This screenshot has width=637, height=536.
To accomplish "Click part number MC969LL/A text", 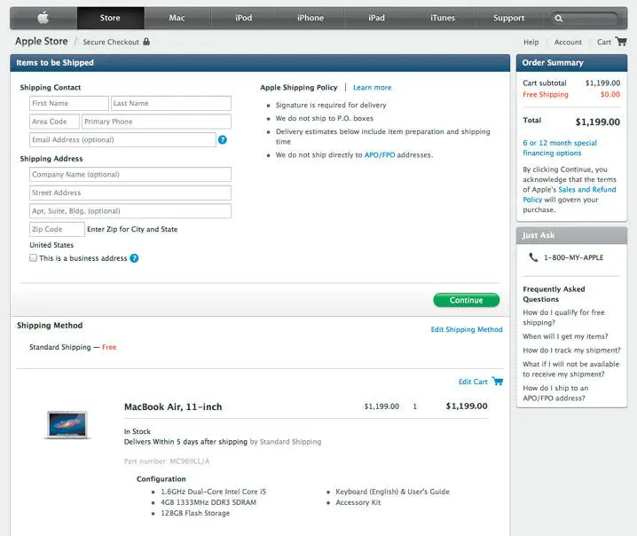I will coord(167,461).
